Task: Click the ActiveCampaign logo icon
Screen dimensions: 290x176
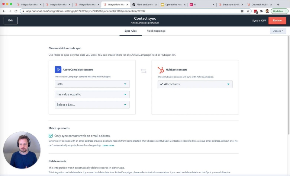Action: [x=58, y=70]
